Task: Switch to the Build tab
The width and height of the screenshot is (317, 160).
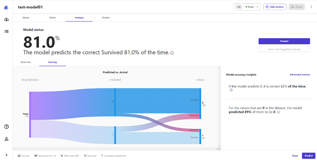Action: coord(52,18)
